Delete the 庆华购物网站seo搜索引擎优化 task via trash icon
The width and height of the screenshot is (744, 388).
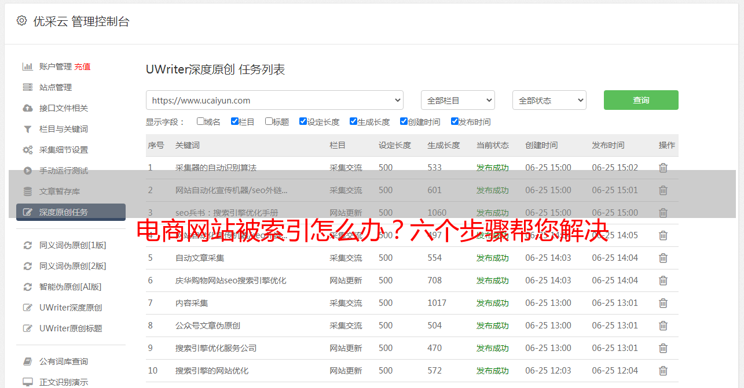(x=663, y=280)
